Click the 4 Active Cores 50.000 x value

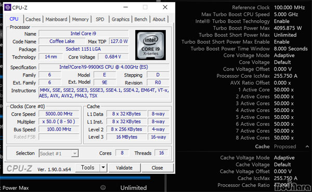coord(284,110)
